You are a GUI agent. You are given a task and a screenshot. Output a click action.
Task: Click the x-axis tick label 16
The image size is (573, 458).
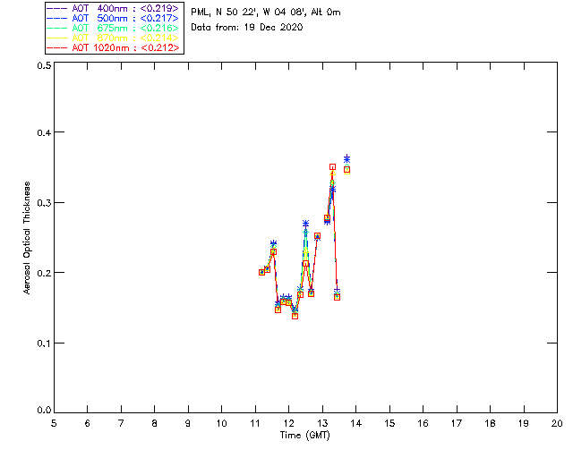[x=423, y=423]
